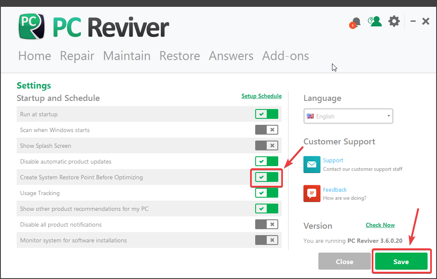Image resolution: width=437 pixels, height=279 pixels.
Task: Switch off Usage Tracking
Action: click(x=267, y=193)
